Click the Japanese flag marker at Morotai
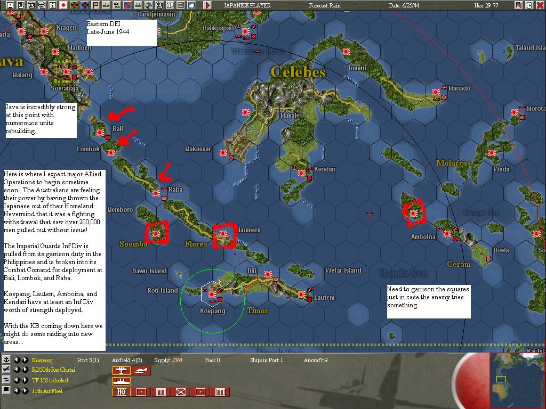The height and width of the screenshot is (409, 546). pyautogui.click(x=515, y=112)
